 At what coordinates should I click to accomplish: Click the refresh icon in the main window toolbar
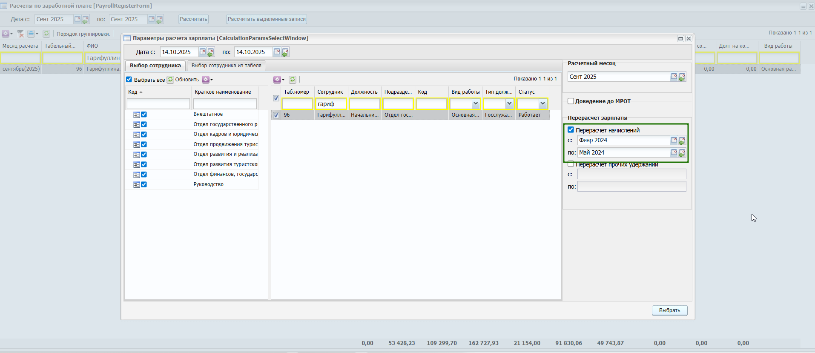point(46,34)
